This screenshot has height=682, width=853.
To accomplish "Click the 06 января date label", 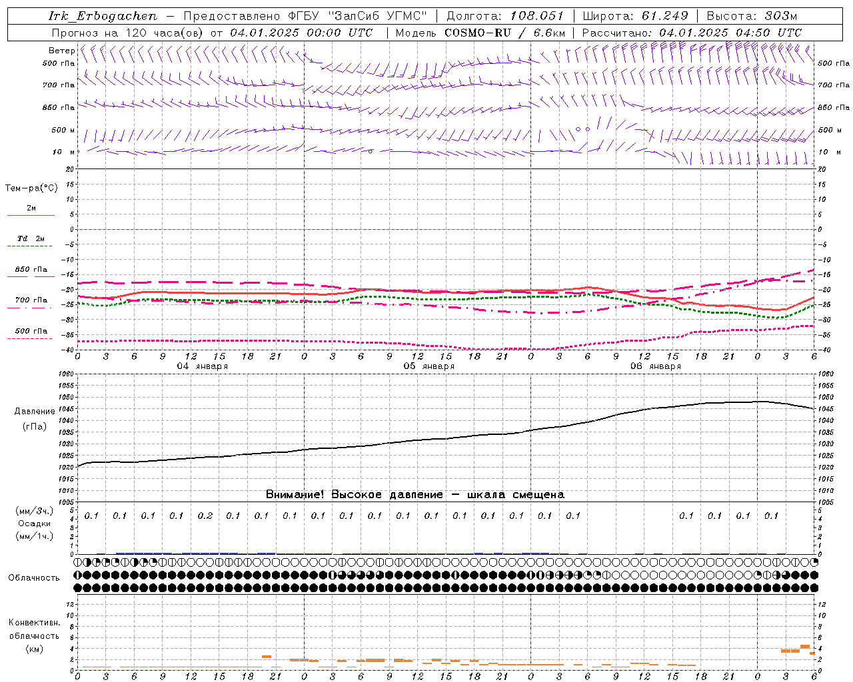I will [x=656, y=366].
